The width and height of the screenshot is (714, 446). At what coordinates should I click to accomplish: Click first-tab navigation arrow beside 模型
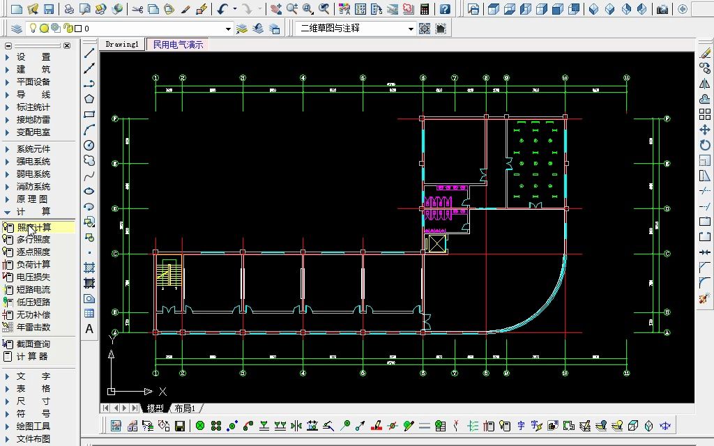coord(106,408)
